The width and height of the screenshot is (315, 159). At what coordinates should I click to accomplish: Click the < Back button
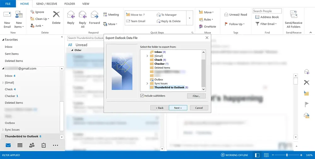[159, 108]
